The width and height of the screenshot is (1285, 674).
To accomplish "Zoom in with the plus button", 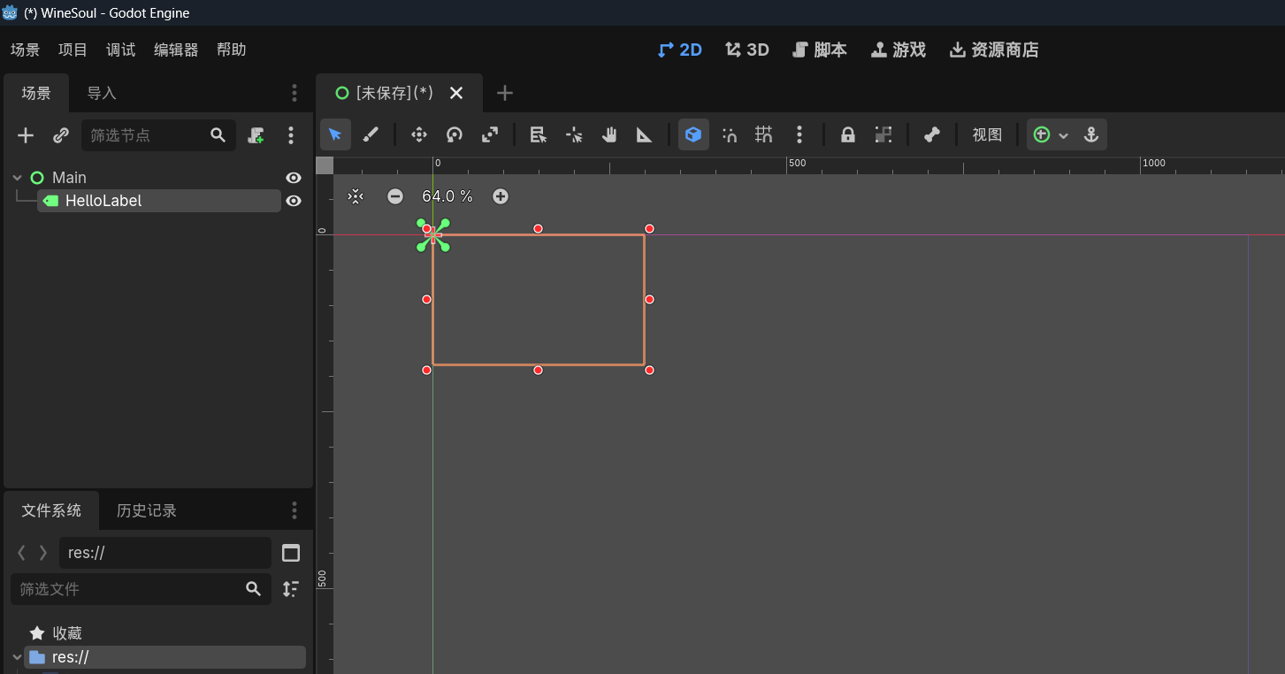I will pyautogui.click(x=501, y=196).
